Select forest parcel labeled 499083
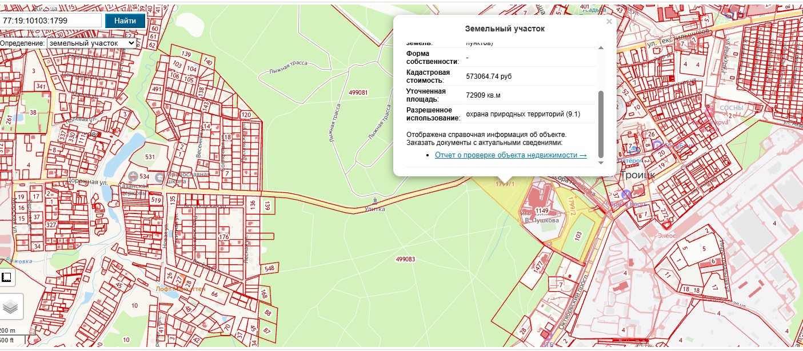The image size is (803, 351). tap(405, 259)
